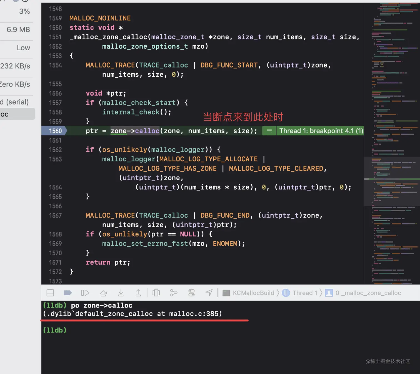Continue program execution from the debug bar
This screenshot has height=374, width=420.
coord(85,293)
